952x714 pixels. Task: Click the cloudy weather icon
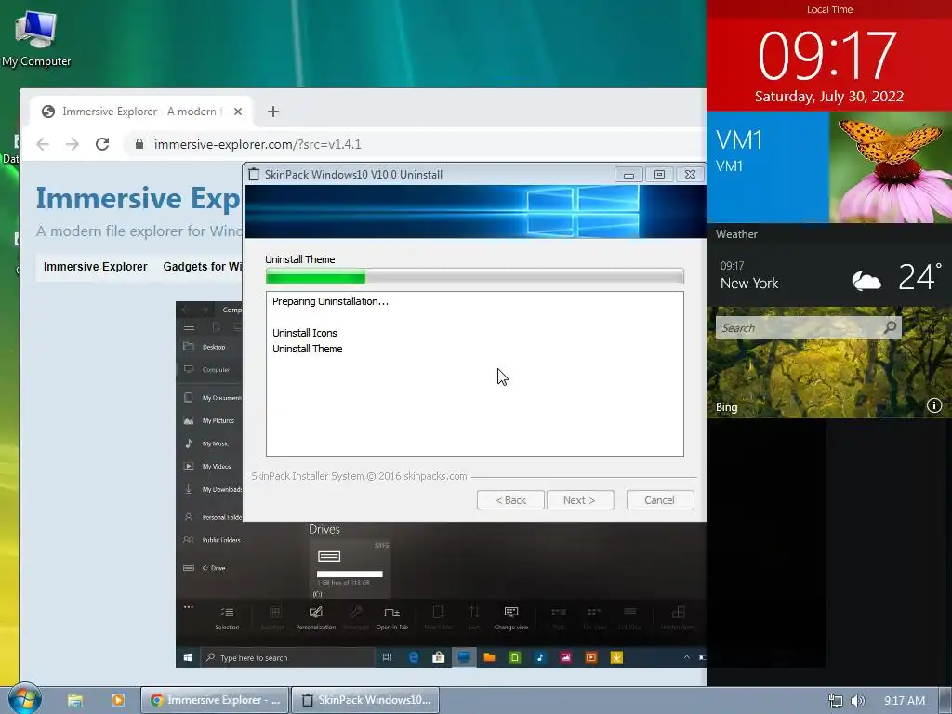[866, 281]
